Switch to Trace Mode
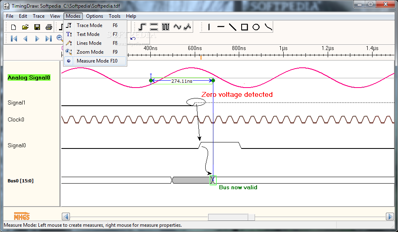The height and width of the screenshot is (232, 398). (95, 25)
